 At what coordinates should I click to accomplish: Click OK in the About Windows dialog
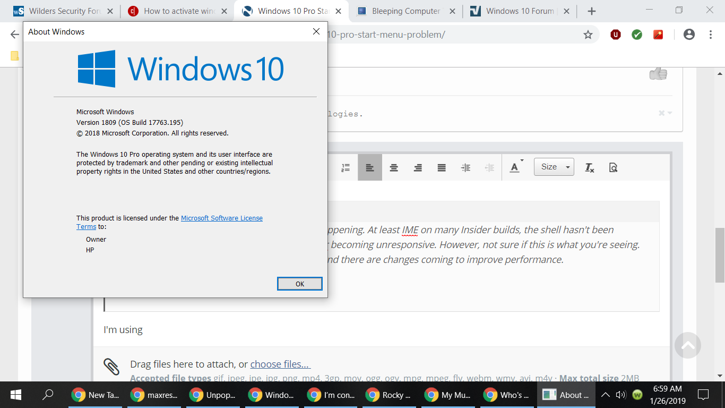point(299,284)
